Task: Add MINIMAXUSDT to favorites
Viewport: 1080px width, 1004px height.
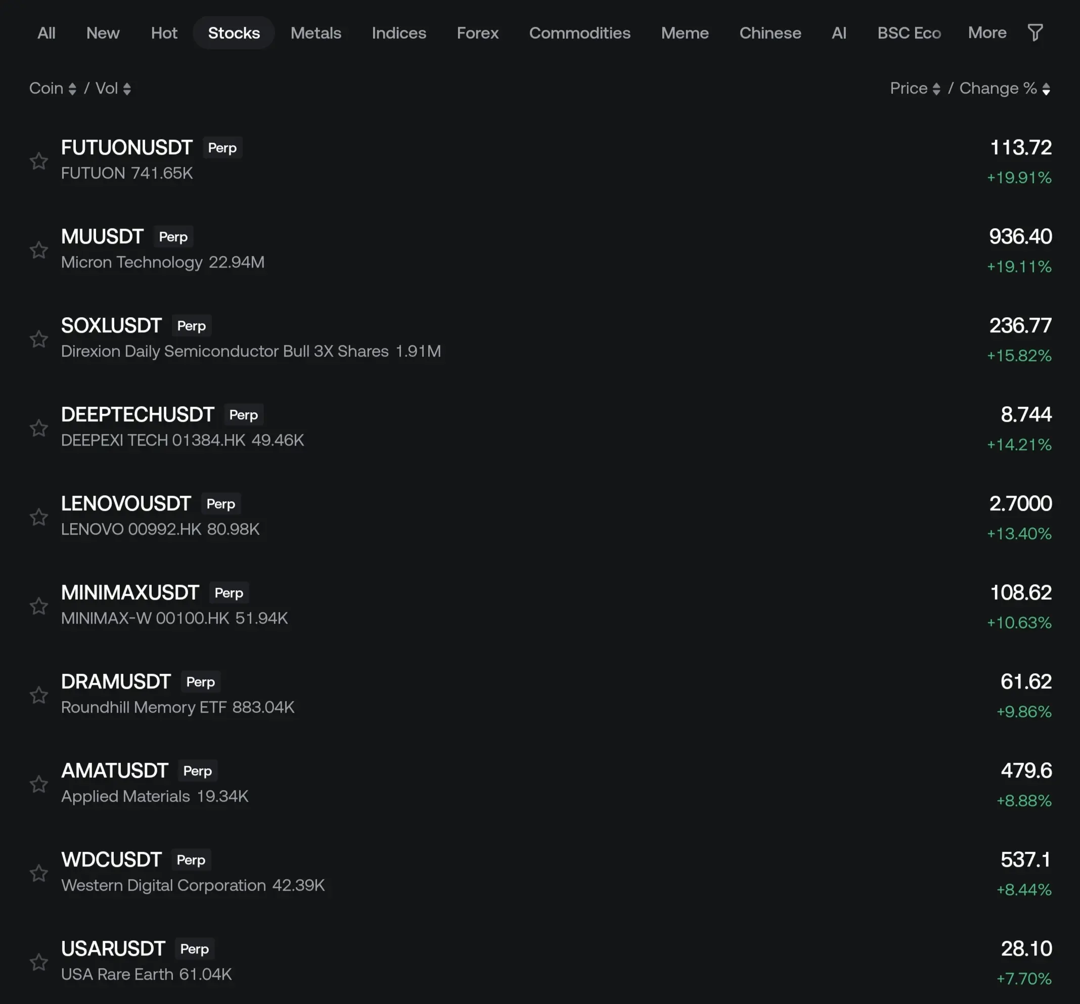Action: pos(38,606)
